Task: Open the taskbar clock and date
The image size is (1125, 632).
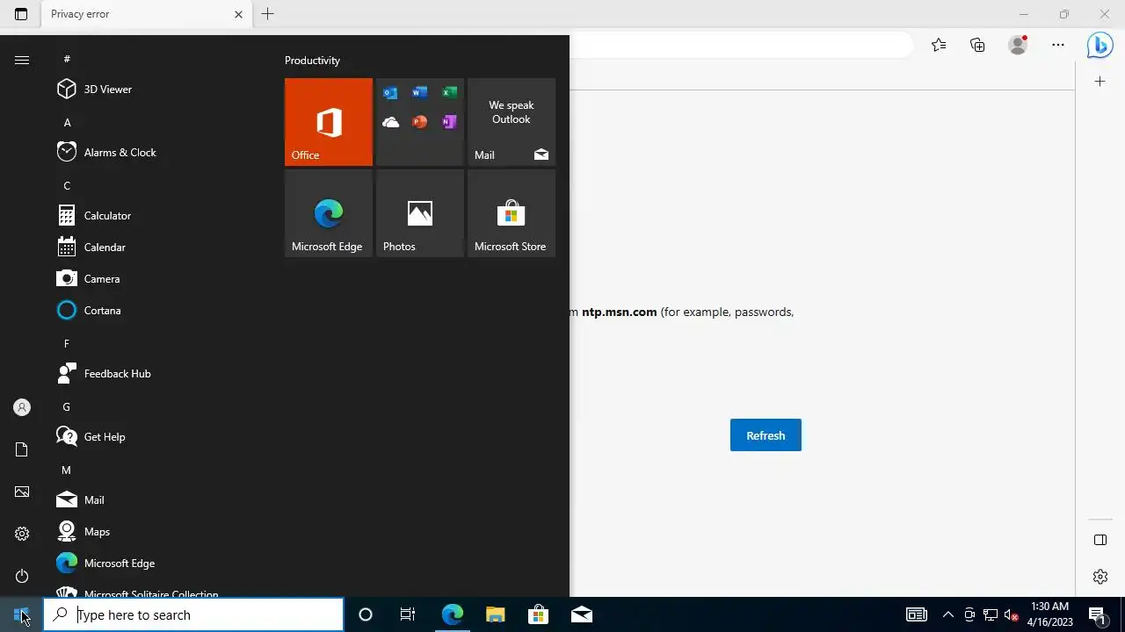Action: coord(1050,614)
